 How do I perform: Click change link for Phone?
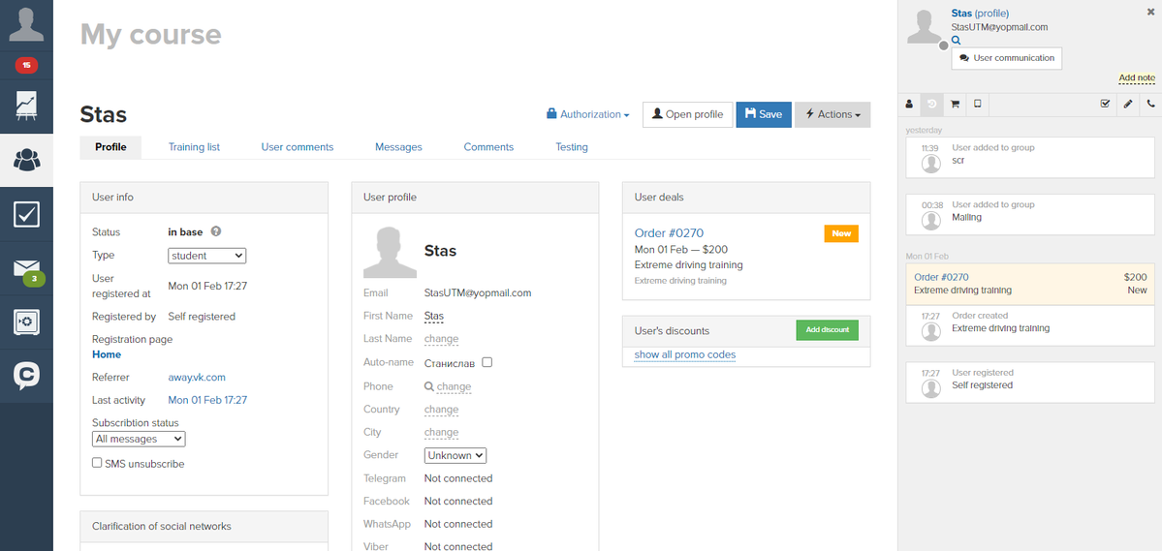click(x=454, y=386)
